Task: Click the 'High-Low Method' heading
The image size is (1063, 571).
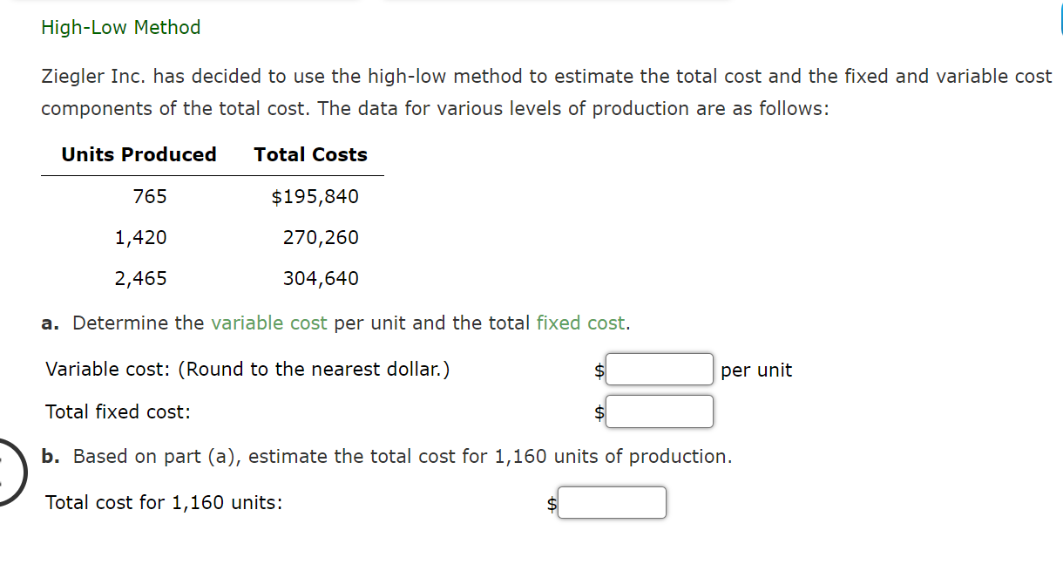Action: (x=121, y=28)
